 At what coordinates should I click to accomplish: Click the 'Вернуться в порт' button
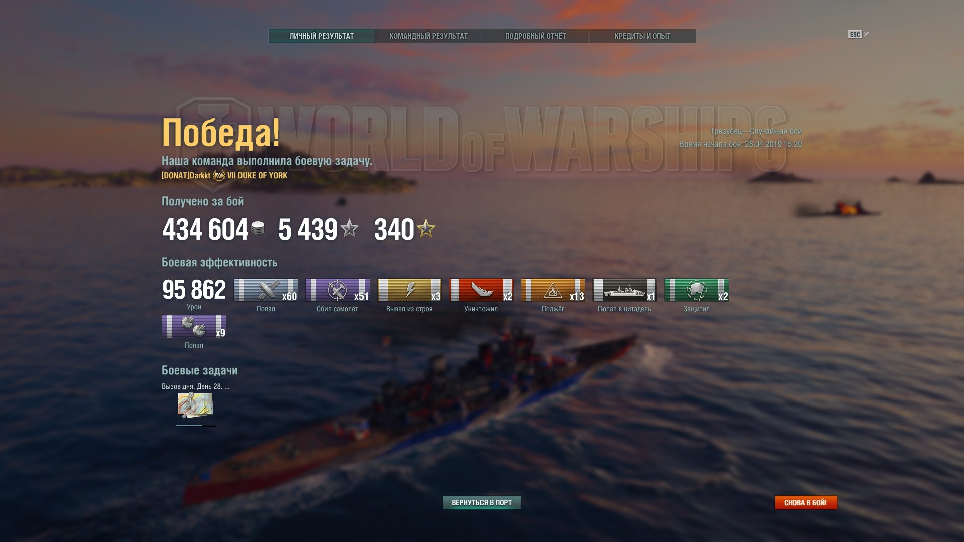point(482,503)
